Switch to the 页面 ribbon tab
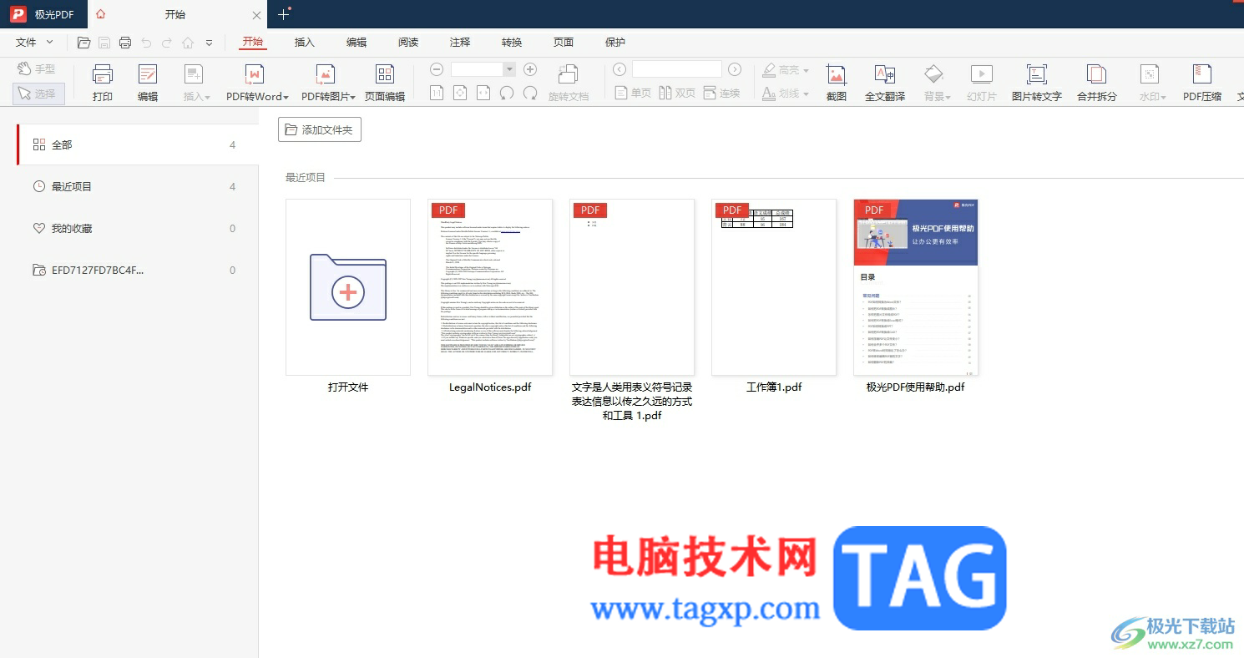 coord(564,43)
